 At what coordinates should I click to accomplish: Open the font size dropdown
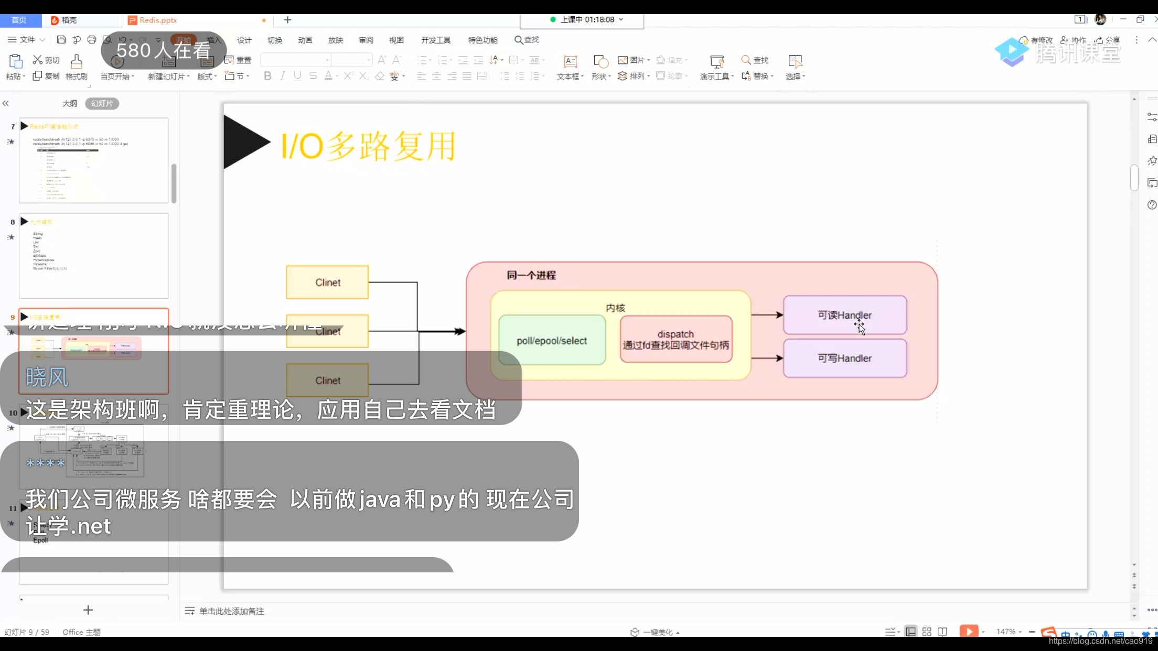368,60
